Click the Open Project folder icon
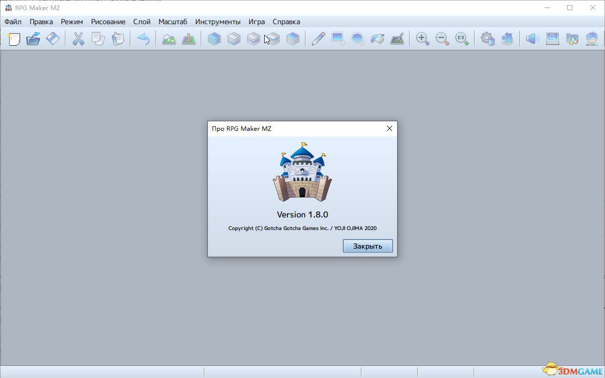Viewport: 605px width, 378px height. point(33,39)
